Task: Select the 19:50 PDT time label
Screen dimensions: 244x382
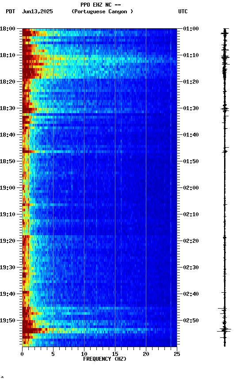Action: tap(8, 321)
